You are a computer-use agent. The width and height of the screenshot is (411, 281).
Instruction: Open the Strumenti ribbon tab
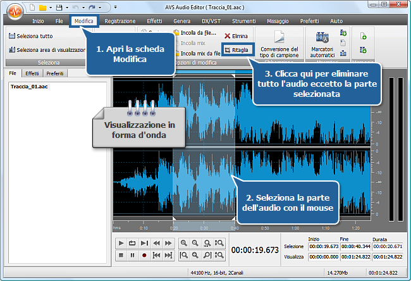pos(243,21)
